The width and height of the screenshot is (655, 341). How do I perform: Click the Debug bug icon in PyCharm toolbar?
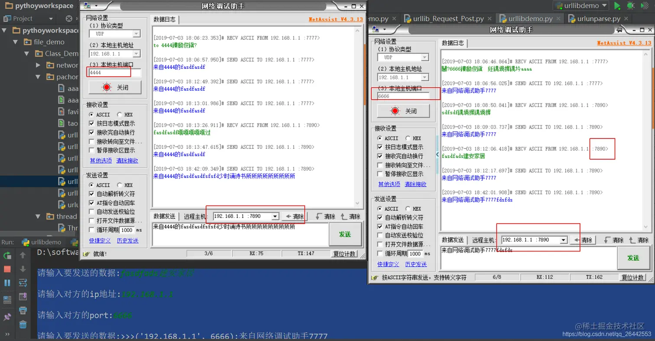click(631, 6)
